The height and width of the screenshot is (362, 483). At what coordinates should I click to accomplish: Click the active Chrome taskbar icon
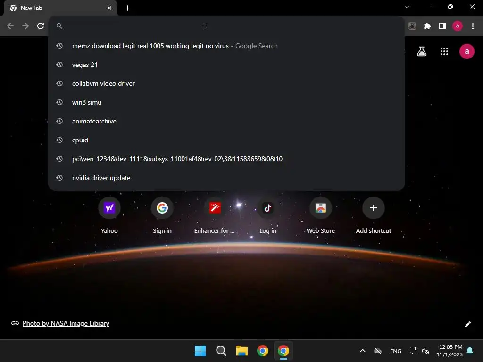click(283, 351)
